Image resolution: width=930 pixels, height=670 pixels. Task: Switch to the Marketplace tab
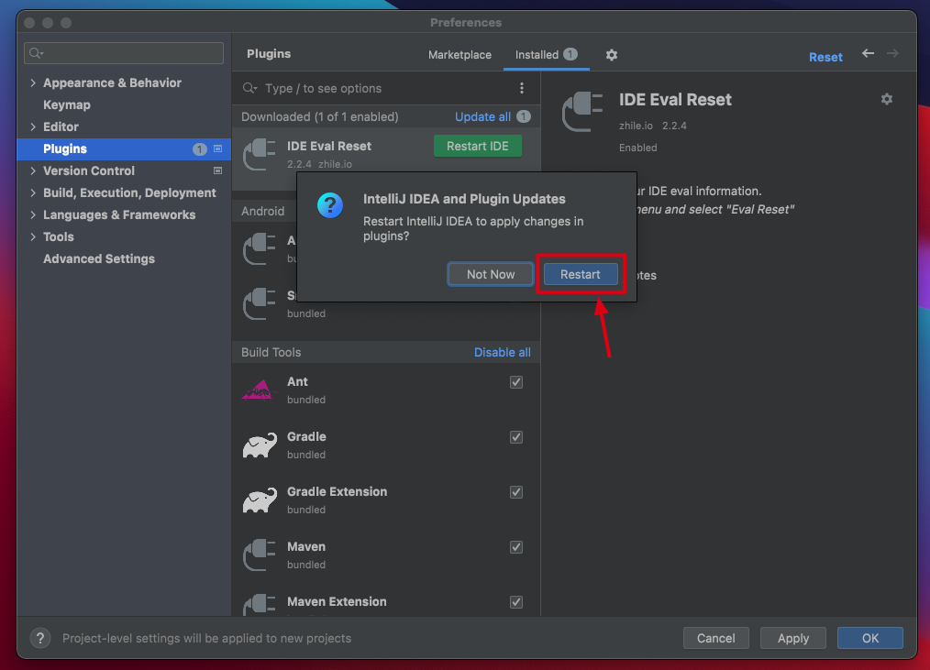tap(459, 55)
